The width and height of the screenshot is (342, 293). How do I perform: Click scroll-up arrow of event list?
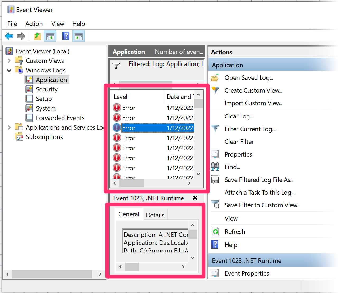pos(198,95)
